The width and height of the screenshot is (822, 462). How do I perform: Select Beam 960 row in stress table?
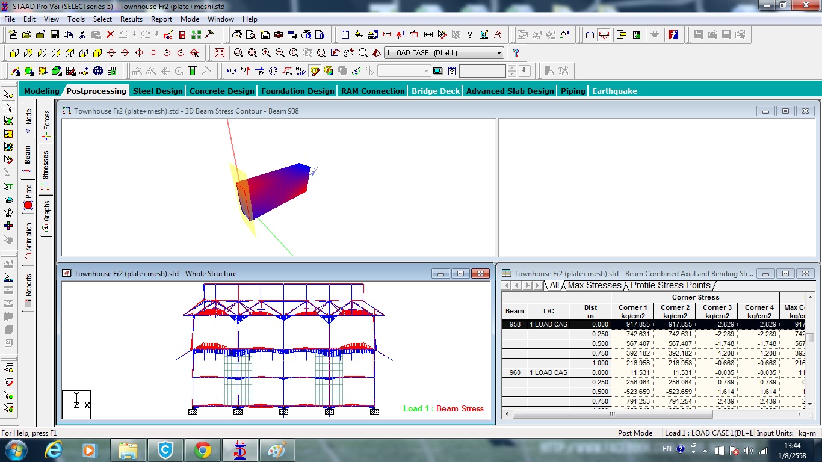[x=515, y=372]
